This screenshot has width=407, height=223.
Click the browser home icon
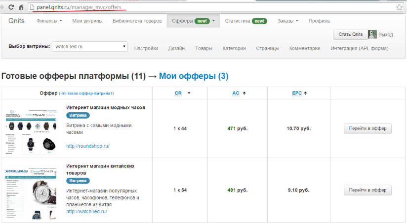point(21,7)
